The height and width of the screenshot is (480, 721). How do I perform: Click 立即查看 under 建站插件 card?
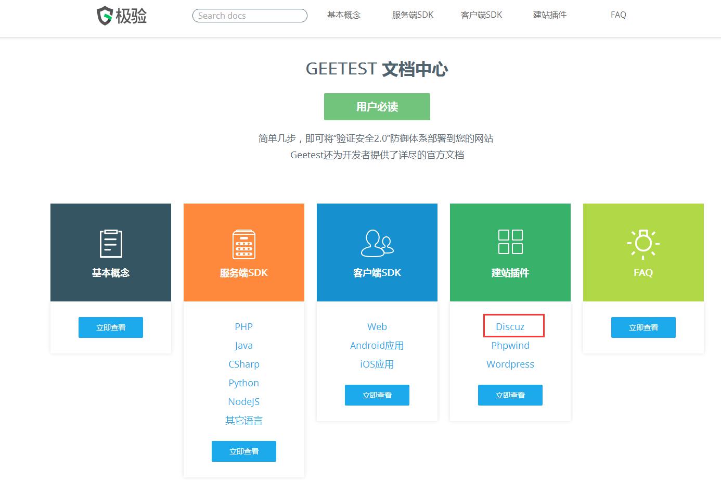(x=510, y=395)
